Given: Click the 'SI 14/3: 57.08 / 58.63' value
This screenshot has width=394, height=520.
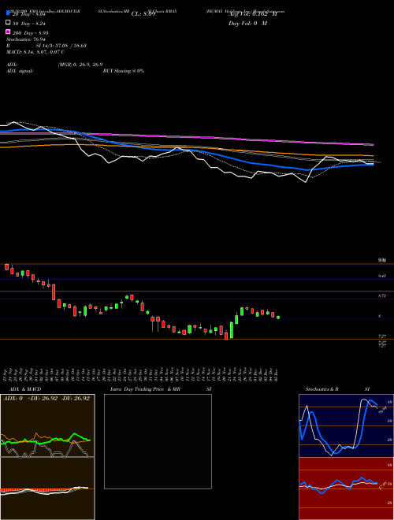Looking at the screenshot, I should coord(61,46).
